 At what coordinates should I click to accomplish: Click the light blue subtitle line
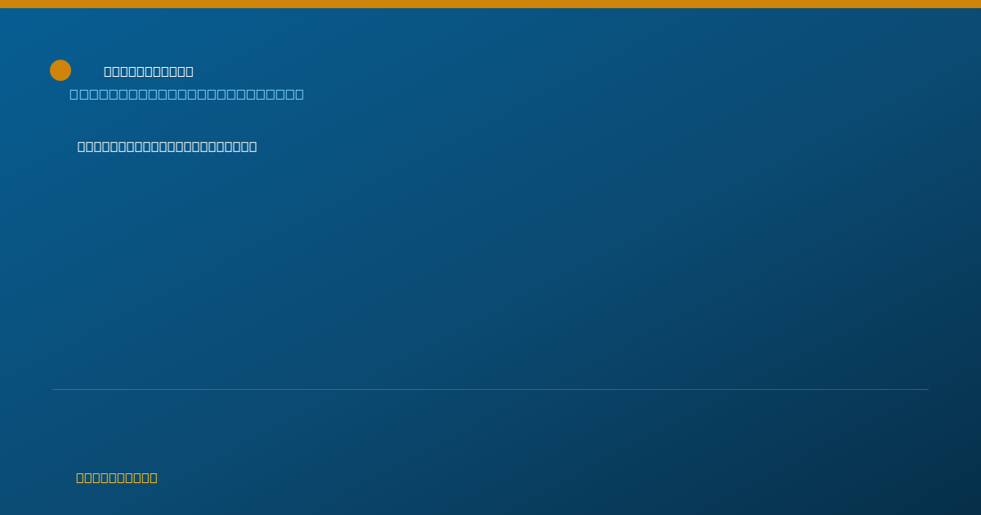tap(186, 95)
